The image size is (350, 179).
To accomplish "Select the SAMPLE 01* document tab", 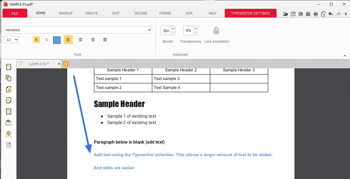I will [39, 64].
